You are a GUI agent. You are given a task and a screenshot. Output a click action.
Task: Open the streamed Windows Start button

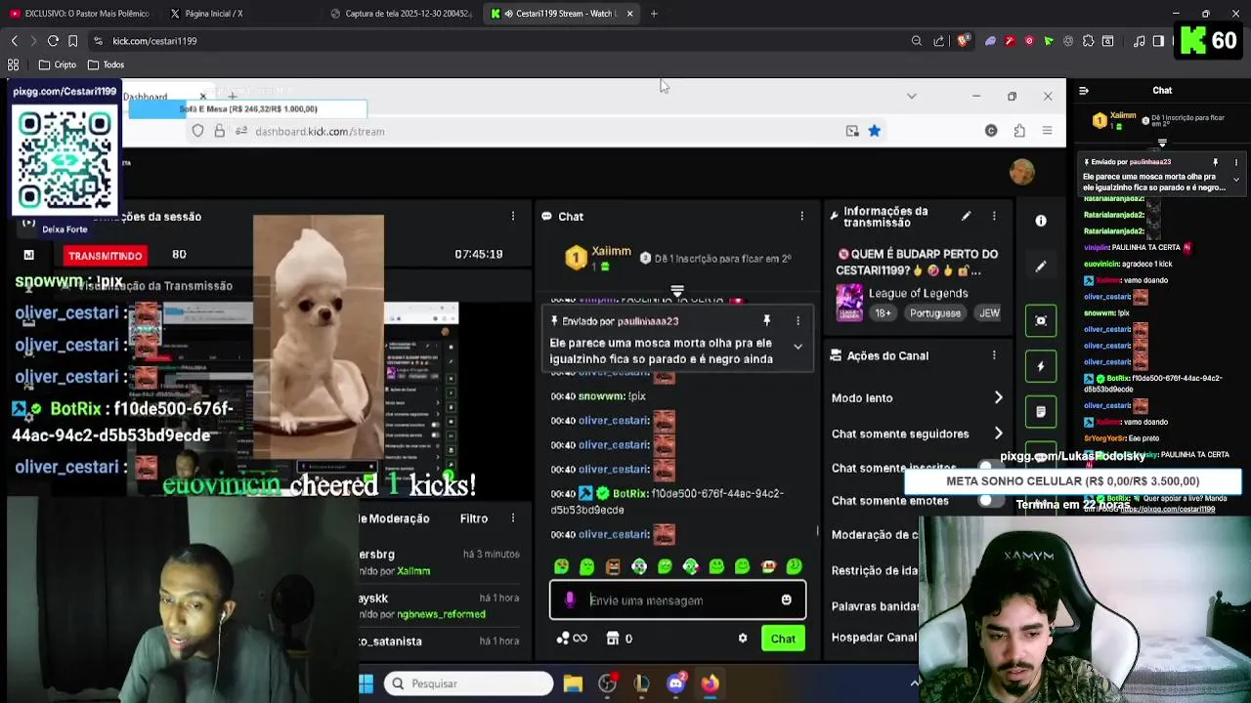click(367, 683)
